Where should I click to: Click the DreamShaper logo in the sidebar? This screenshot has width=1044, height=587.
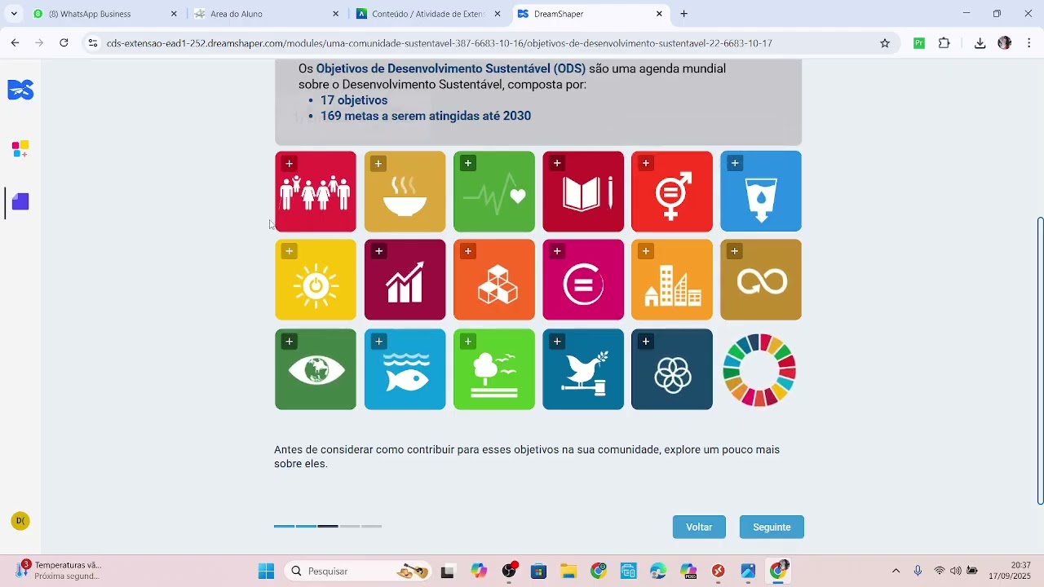coord(20,90)
